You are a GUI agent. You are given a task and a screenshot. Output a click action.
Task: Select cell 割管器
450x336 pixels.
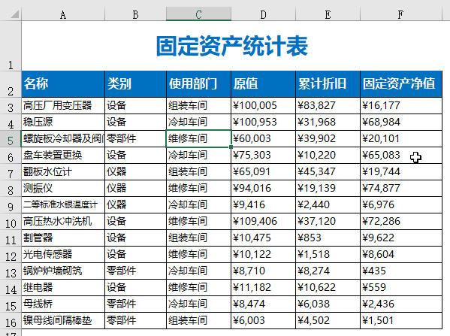tap(63, 238)
